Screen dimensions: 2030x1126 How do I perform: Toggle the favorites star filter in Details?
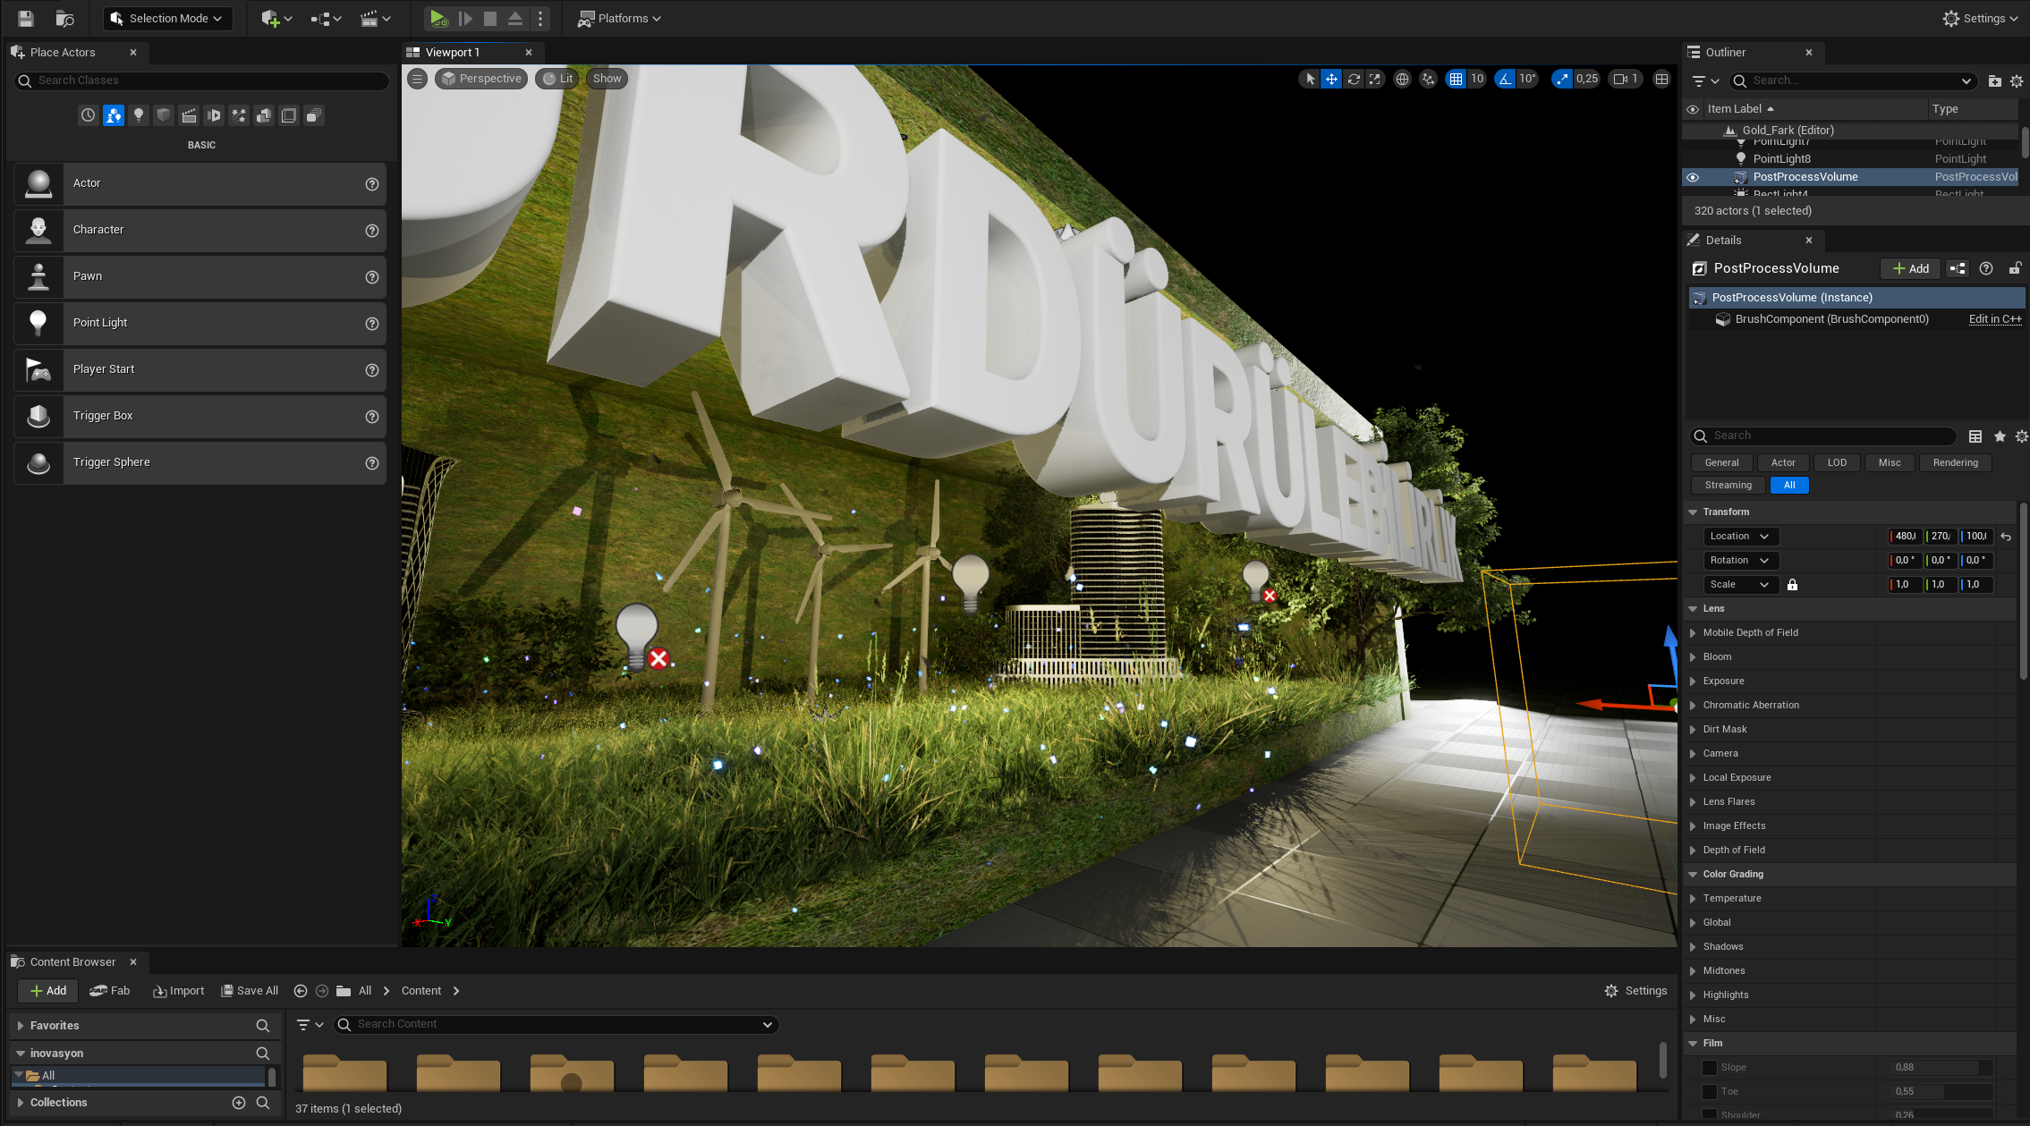click(x=2000, y=436)
